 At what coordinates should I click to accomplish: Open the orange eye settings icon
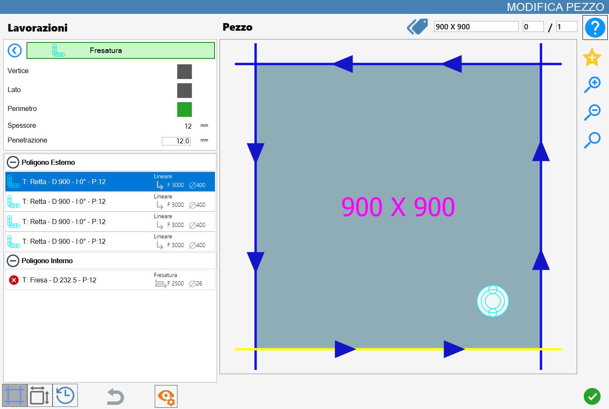click(166, 396)
